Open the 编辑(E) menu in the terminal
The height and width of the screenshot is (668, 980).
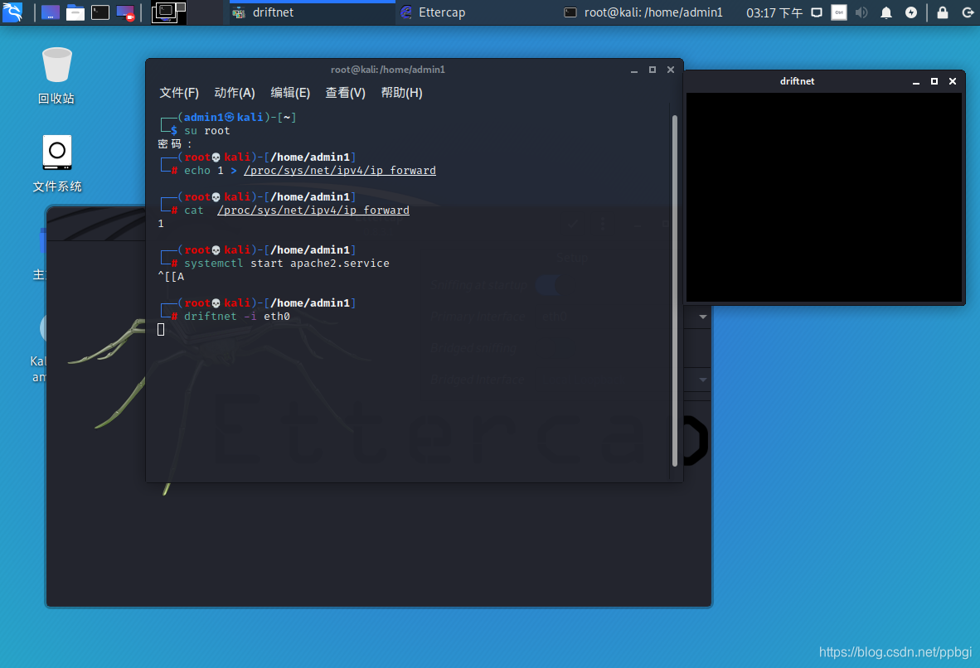pyautogui.click(x=290, y=93)
